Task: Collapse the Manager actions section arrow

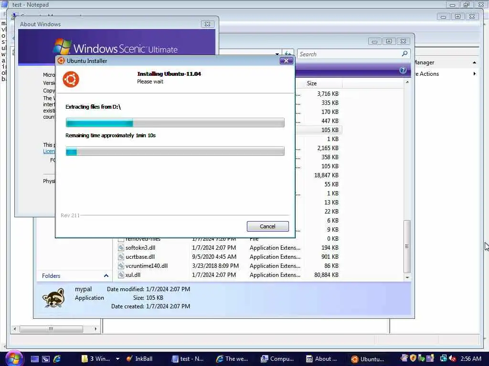Action: coord(474,62)
